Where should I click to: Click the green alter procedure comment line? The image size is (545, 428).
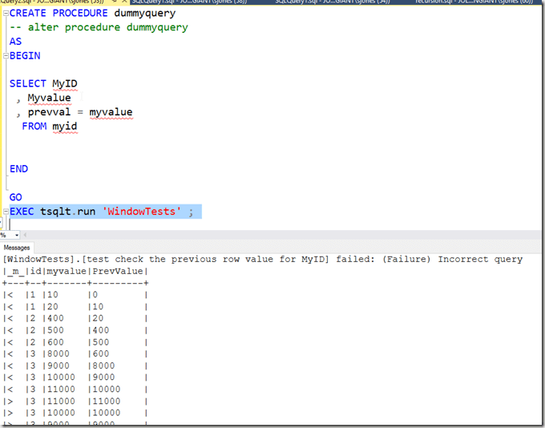click(104, 27)
